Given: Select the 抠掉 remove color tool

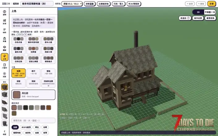Looking at the screenshot, I should pos(33,83).
